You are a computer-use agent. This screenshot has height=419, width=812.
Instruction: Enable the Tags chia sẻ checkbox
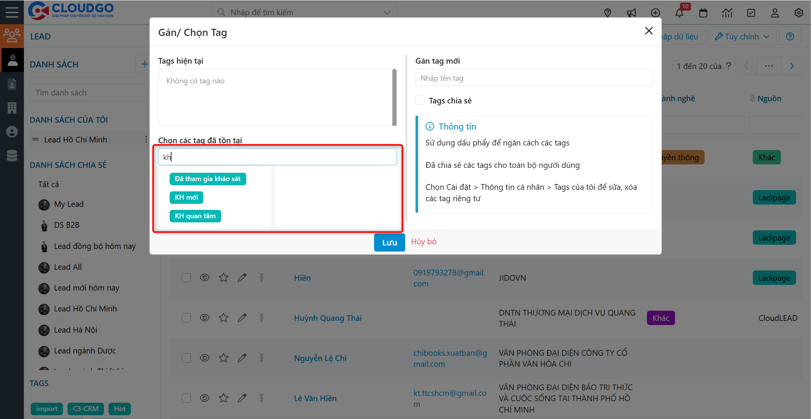point(420,100)
